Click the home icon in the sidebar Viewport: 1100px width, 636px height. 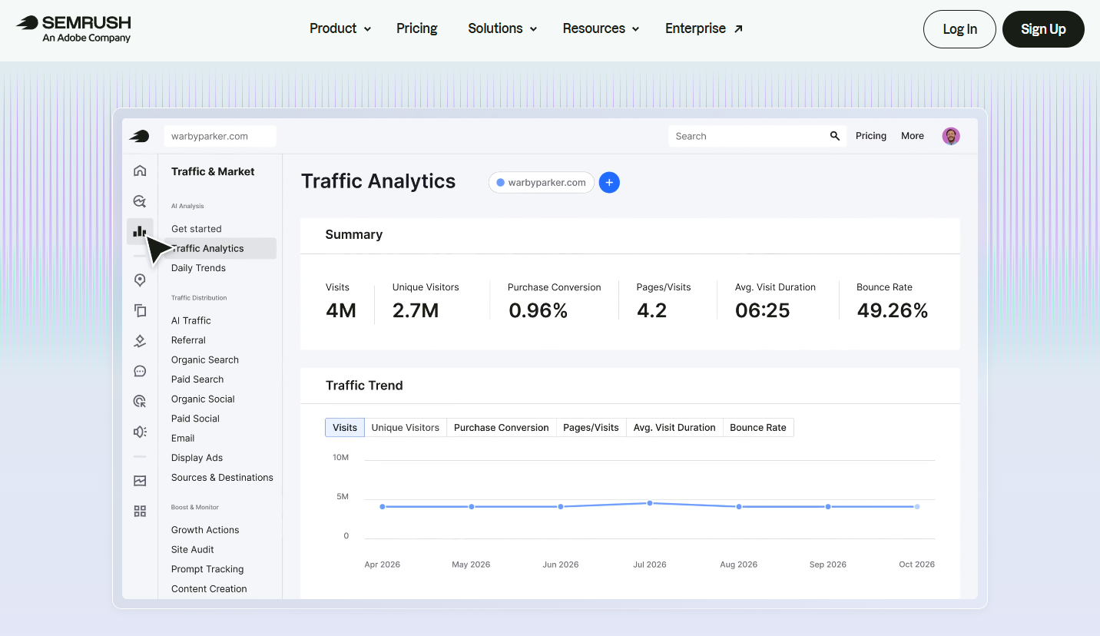pyautogui.click(x=140, y=171)
